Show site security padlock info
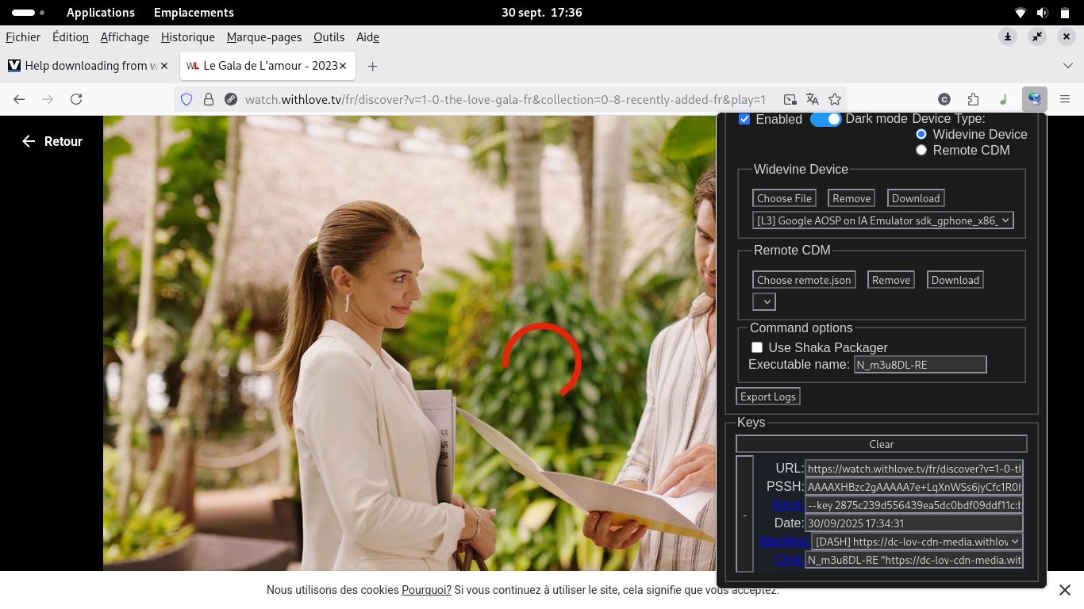1084x609 pixels. coord(209,99)
